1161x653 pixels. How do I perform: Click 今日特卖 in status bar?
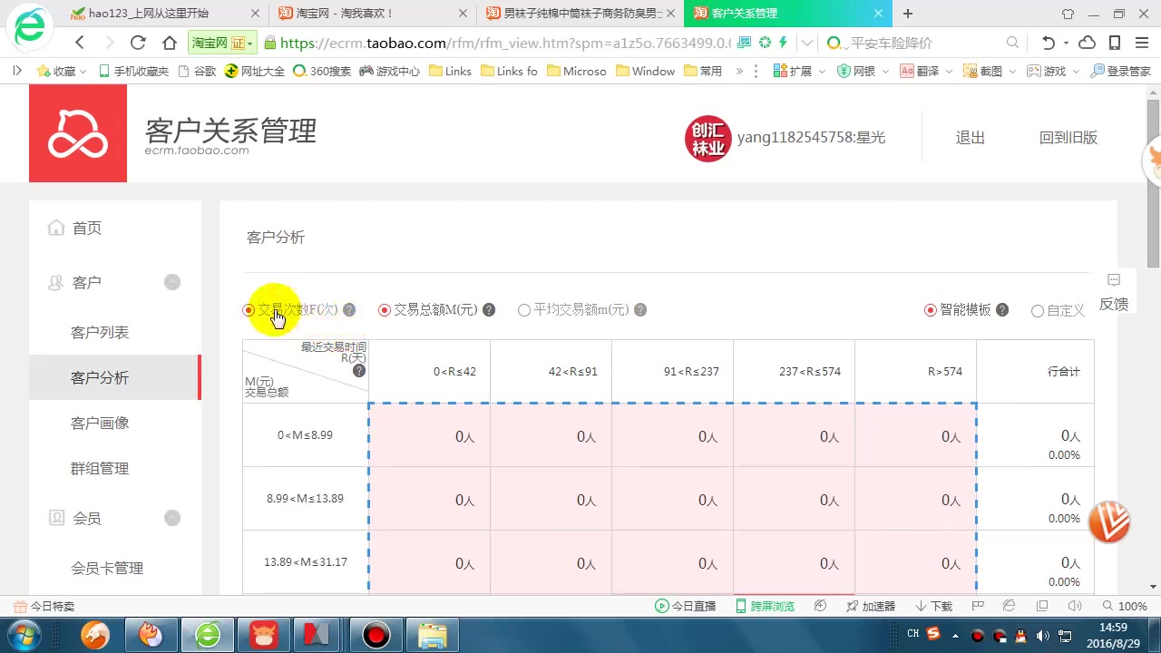[x=44, y=606]
